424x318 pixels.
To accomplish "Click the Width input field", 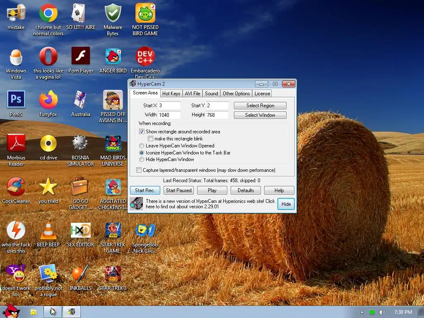I will coord(169,115).
